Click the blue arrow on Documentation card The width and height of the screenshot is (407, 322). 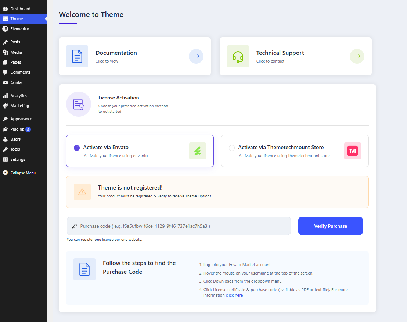pyautogui.click(x=196, y=56)
